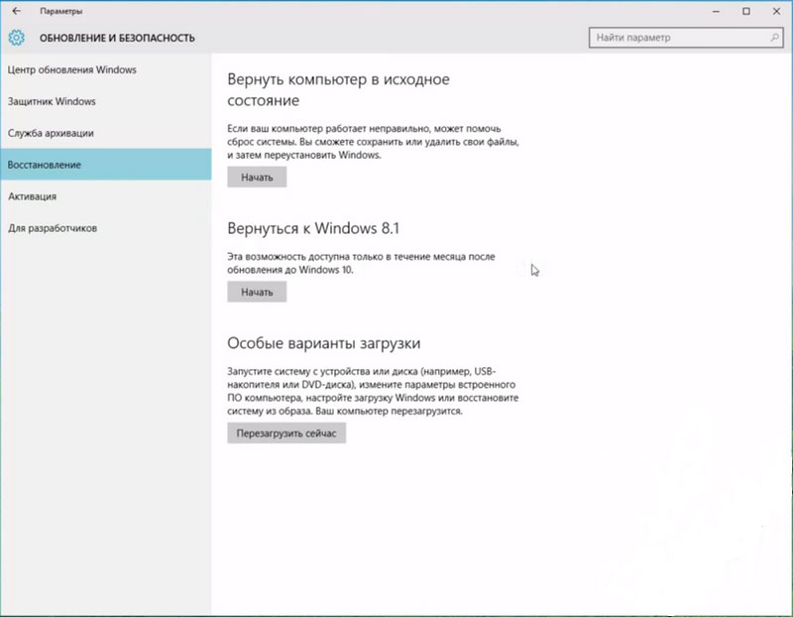Start resetting the computer to factory state
The width and height of the screenshot is (793, 617).
point(257,177)
